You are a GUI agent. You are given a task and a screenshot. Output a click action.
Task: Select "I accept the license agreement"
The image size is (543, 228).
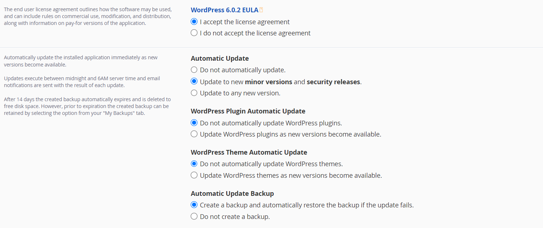(x=194, y=21)
